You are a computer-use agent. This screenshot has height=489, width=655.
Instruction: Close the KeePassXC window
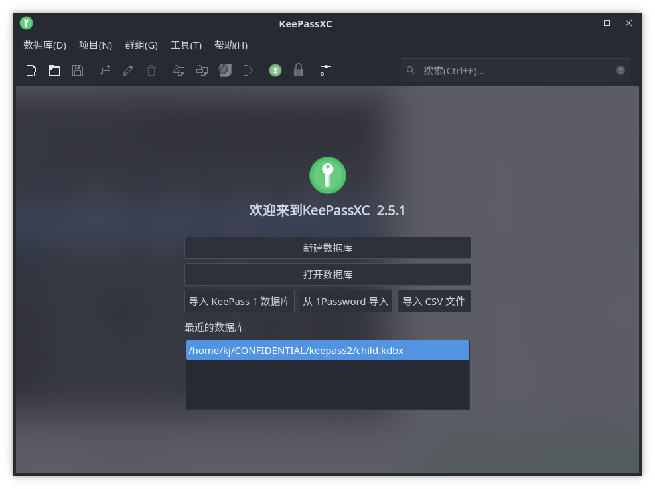pos(628,23)
